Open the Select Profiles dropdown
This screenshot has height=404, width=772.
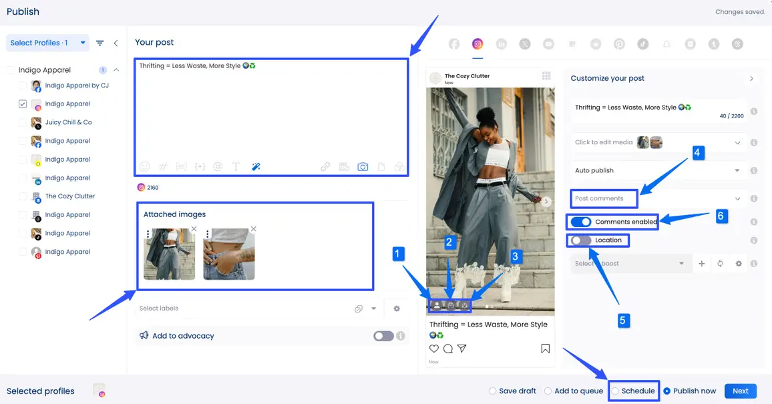pos(48,43)
